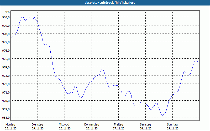Click the date 28.11.20
210x131 pixels.
point(146,129)
